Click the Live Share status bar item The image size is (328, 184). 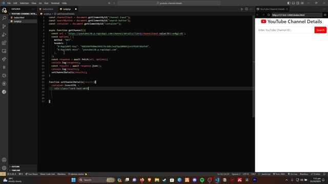point(32,174)
